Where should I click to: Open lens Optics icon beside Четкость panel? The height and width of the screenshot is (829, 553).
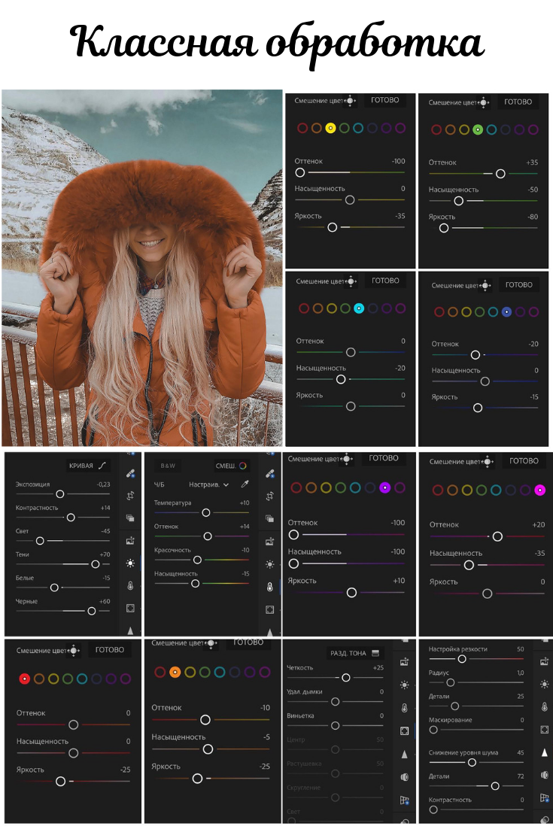[405, 777]
